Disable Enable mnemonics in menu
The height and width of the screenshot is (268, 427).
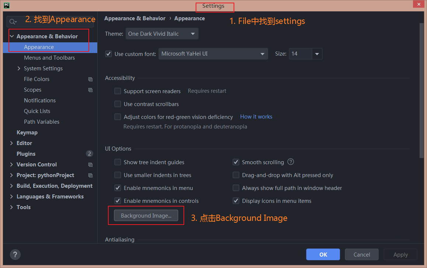118,188
